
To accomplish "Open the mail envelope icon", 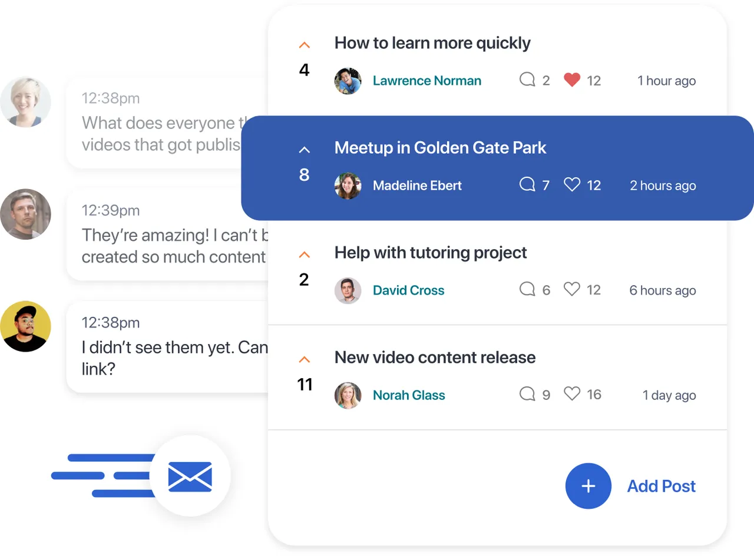I will click(x=190, y=476).
